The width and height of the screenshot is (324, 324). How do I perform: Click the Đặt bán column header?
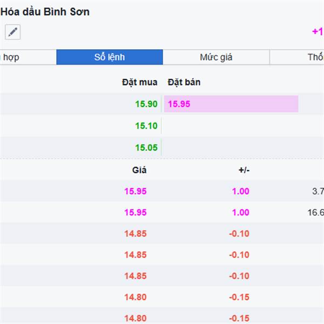point(184,82)
